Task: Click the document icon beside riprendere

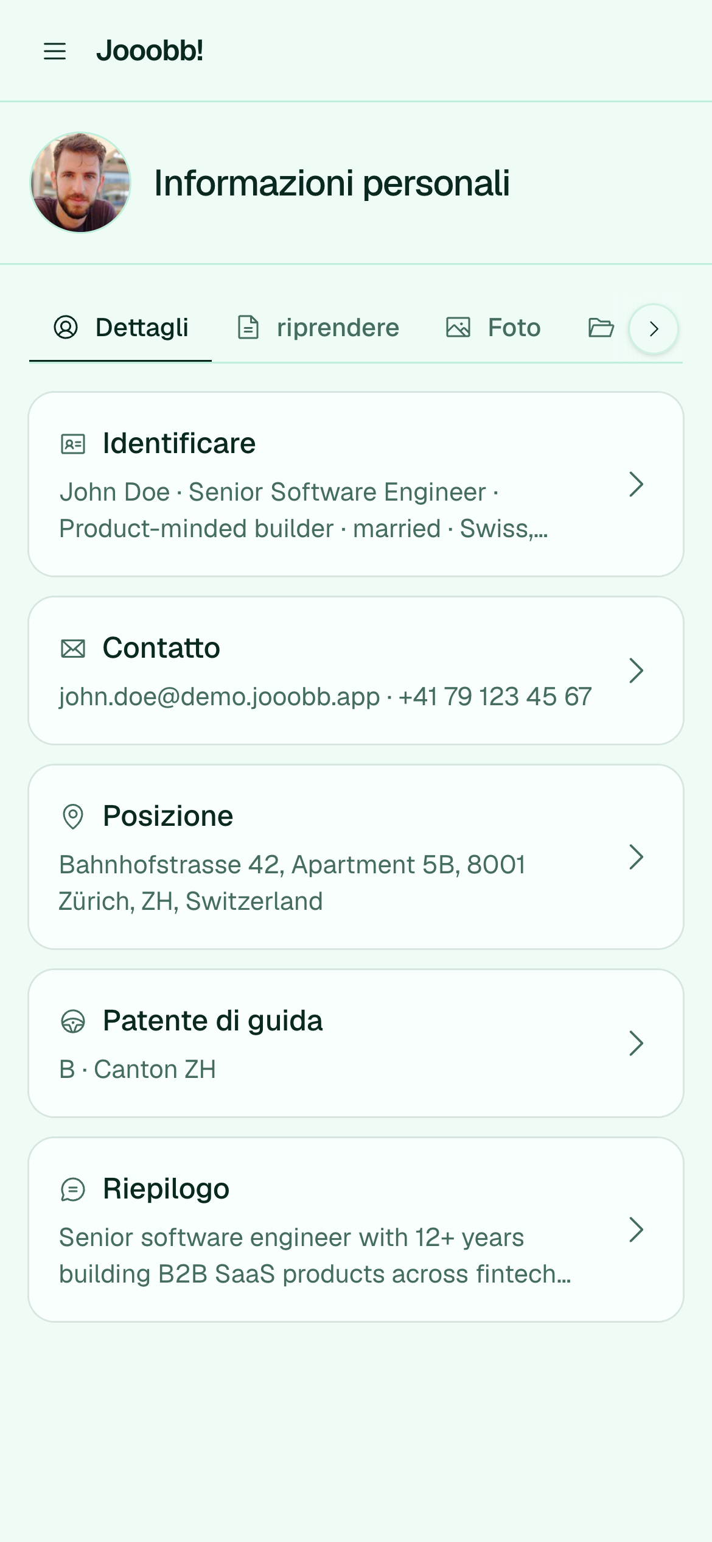Action: tap(248, 328)
